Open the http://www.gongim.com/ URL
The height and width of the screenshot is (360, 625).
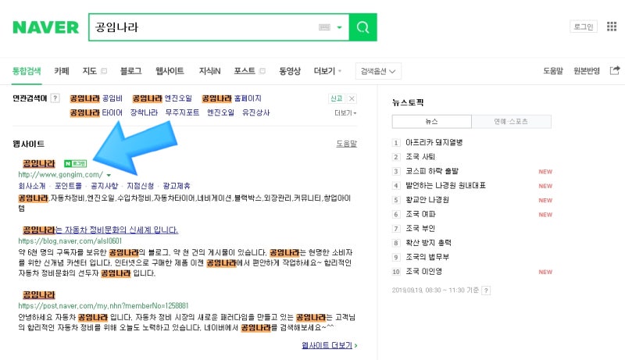61,175
